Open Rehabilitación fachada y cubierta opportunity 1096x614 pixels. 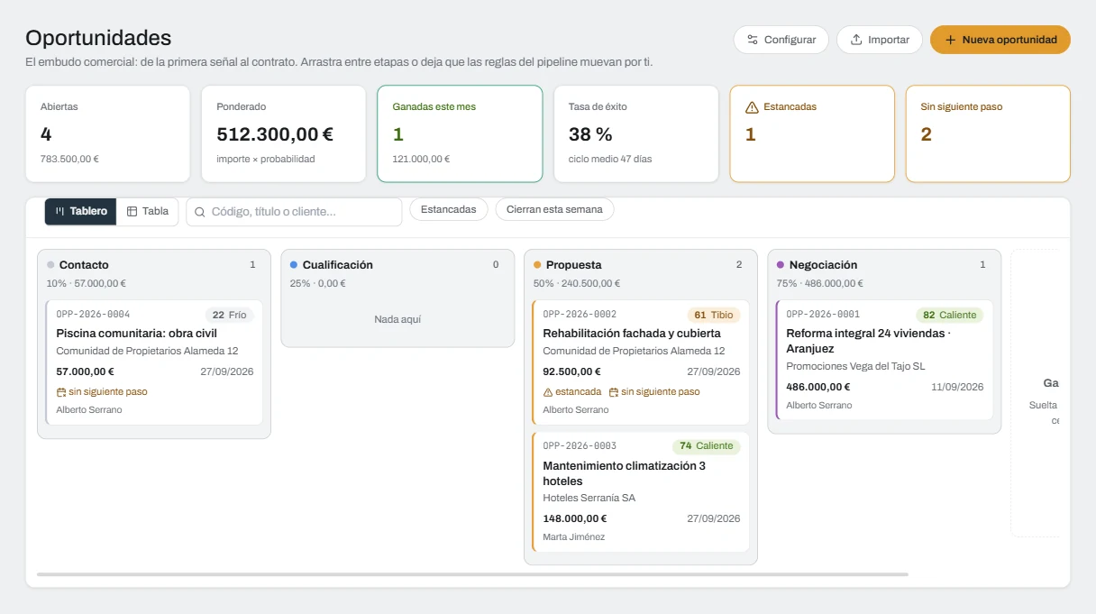[641, 362]
